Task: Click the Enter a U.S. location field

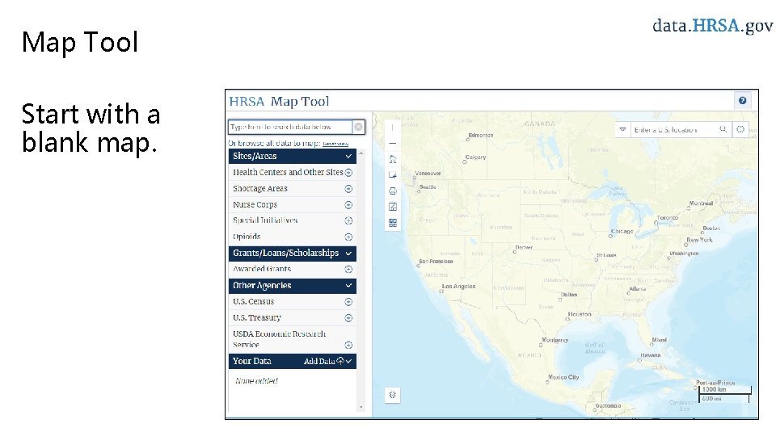Action: click(x=675, y=129)
